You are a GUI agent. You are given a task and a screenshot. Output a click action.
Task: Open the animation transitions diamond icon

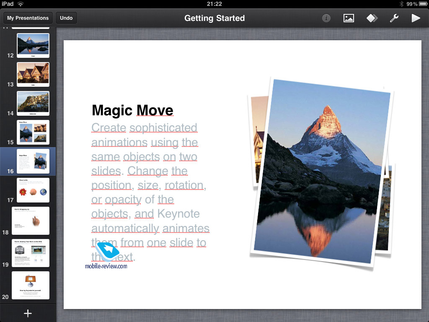point(372,18)
